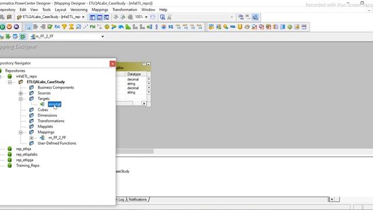Click the calendar-like last icon in right toolbar
The height and width of the screenshot is (210, 373).
[304, 27]
